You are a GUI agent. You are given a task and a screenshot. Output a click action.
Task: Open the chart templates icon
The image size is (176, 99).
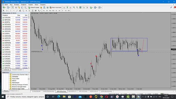[x=99, y=7]
